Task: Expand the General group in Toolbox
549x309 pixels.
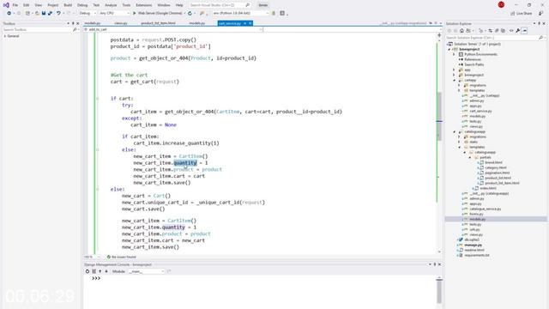Action: 5,36
